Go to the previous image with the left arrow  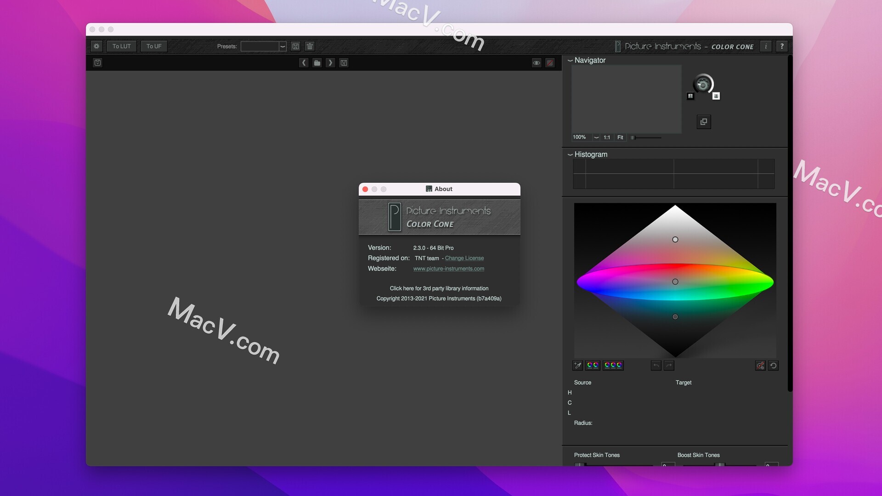tap(304, 63)
